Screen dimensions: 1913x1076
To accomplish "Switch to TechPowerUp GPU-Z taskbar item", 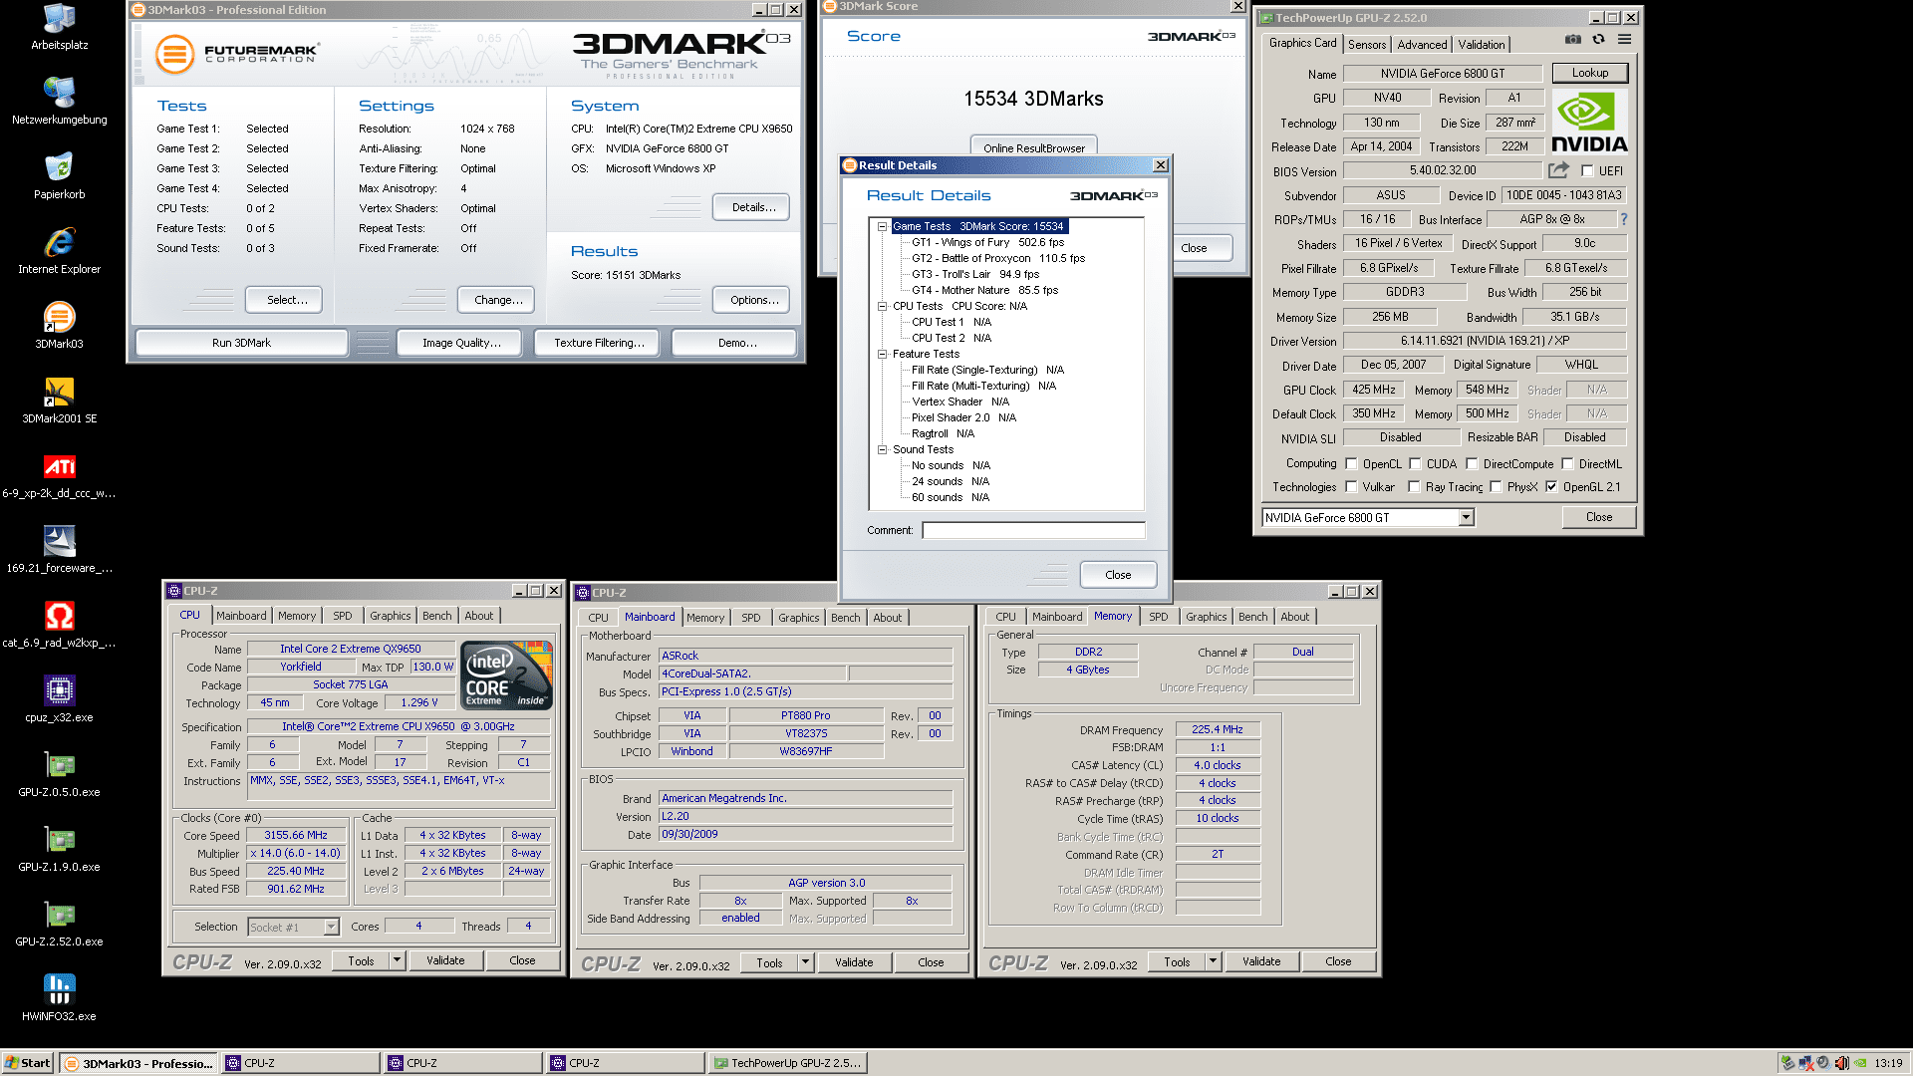I will pos(787,1063).
